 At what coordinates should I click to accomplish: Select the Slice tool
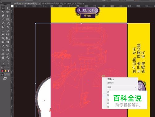[7, 54]
